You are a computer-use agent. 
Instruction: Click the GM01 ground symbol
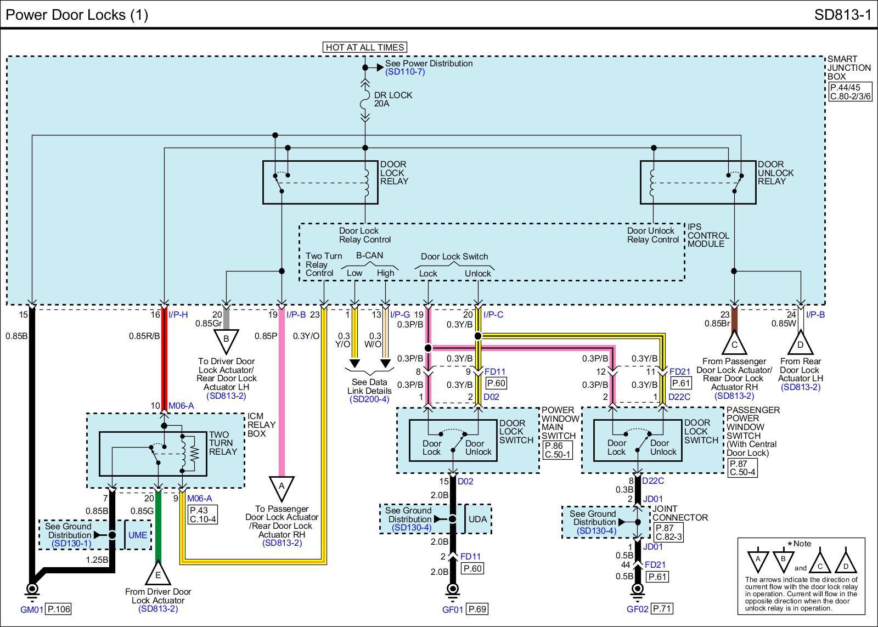tap(32, 590)
